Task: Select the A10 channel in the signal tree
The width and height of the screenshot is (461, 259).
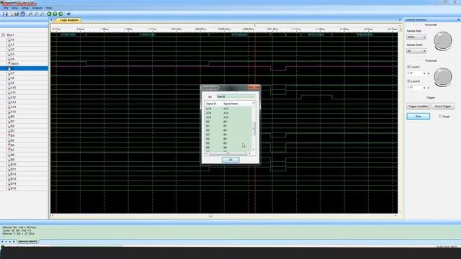Action: tap(13, 88)
